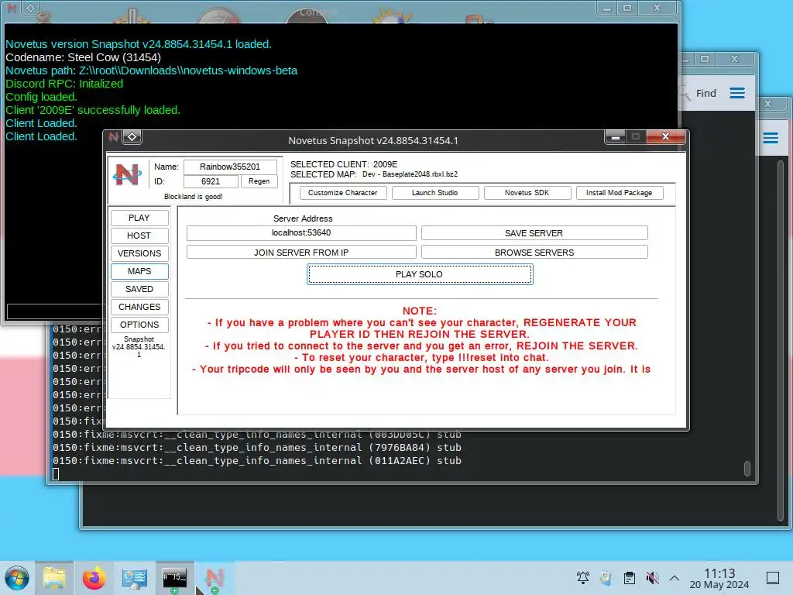Switch to the Novetus taskbar icon
Screen dimensions: 793x595
click(x=215, y=578)
